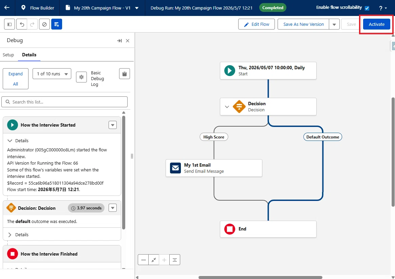Screen dimensions: 395x279
Task: Click the Activate button
Action: coord(377,24)
